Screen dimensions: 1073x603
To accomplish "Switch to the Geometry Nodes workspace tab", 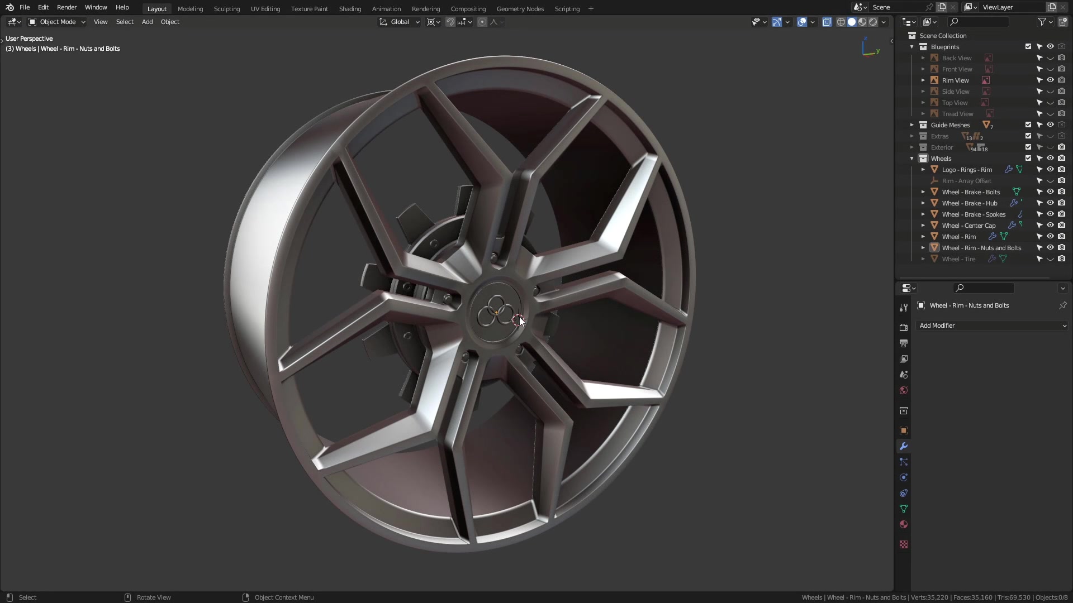I will 520,9.
